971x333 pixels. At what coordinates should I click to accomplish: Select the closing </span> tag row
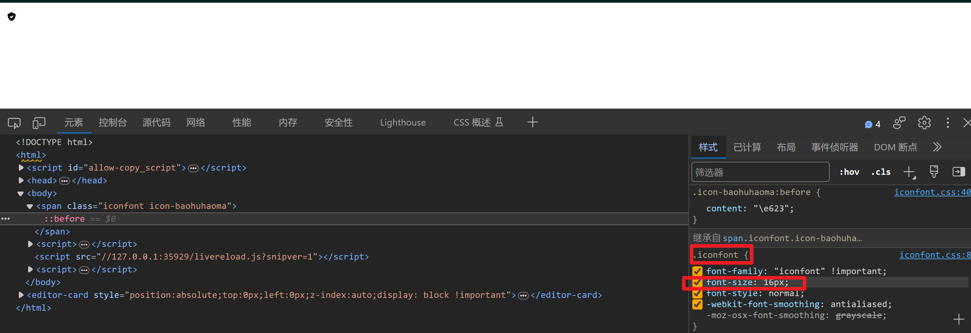pyautogui.click(x=53, y=232)
